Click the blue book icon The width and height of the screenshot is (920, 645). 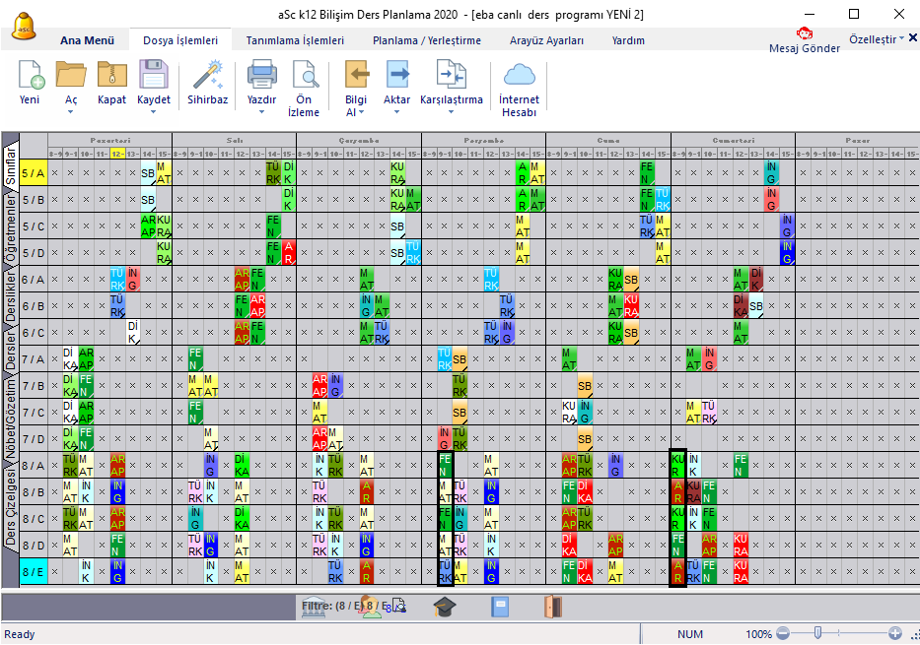pyautogui.click(x=500, y=607)
